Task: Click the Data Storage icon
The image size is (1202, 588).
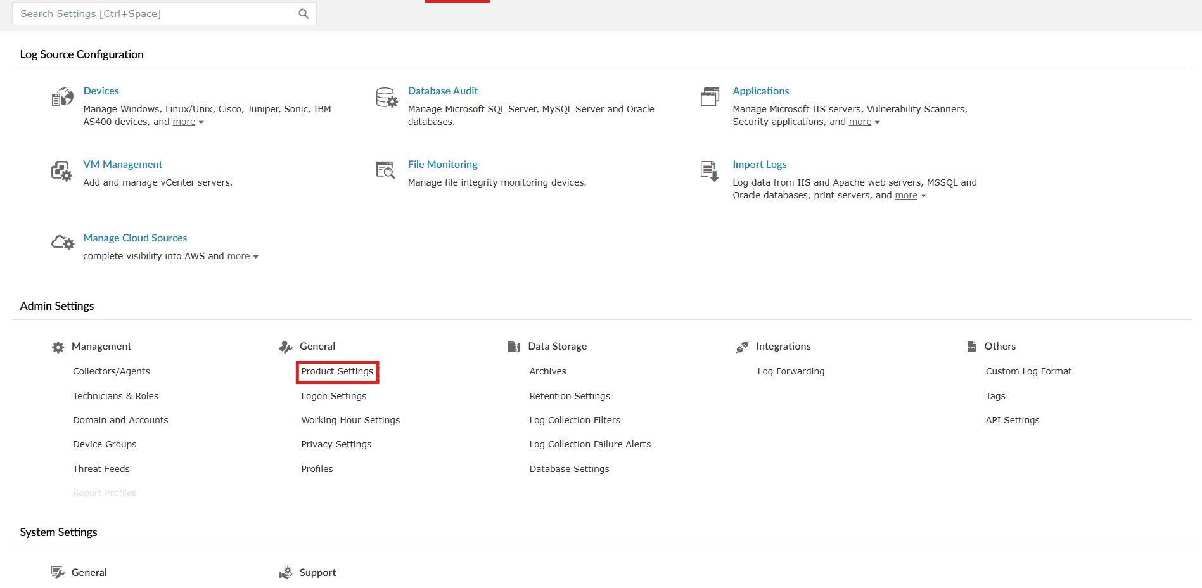Action: tap(514, 346)
